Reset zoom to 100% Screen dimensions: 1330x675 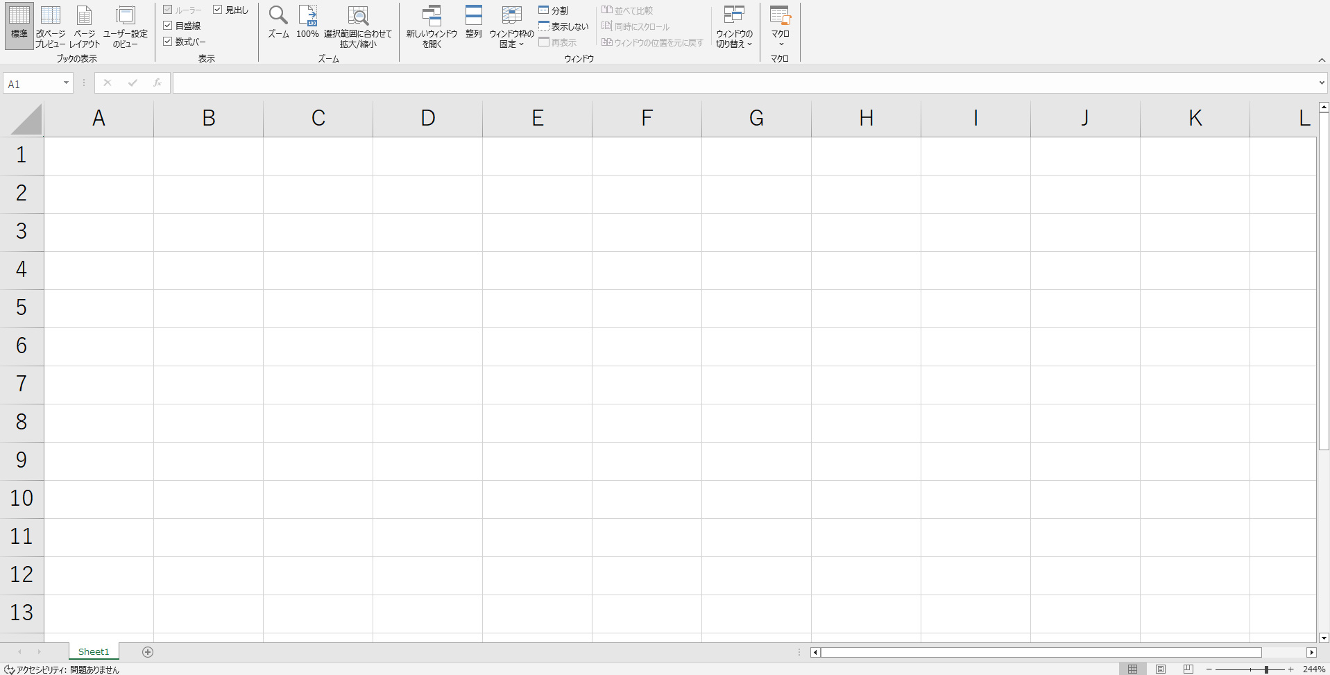coord(307,22)
